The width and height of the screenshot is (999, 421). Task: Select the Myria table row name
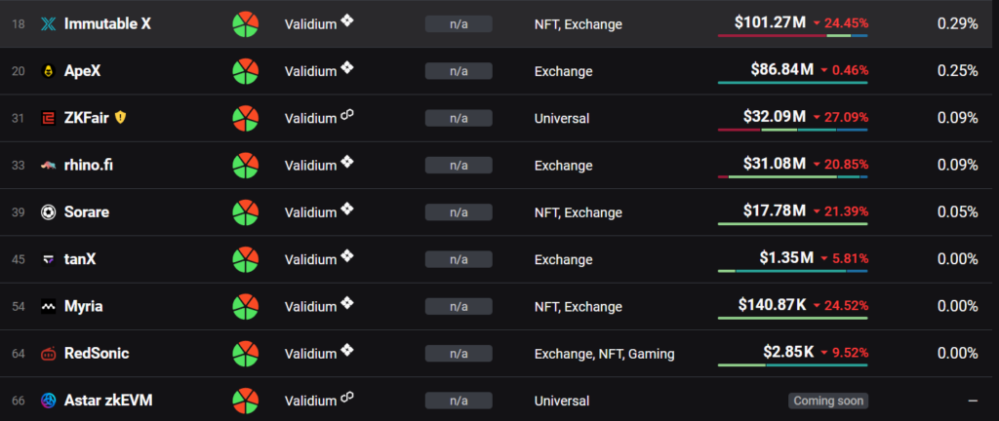coord(83,307)
